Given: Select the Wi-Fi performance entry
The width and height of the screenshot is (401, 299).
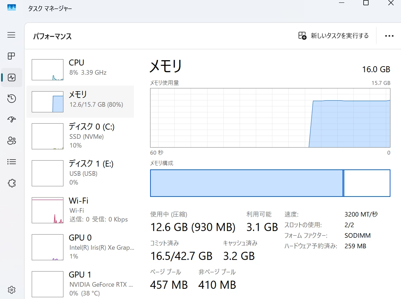Looking at the screenshot, I should click(80, 210).
